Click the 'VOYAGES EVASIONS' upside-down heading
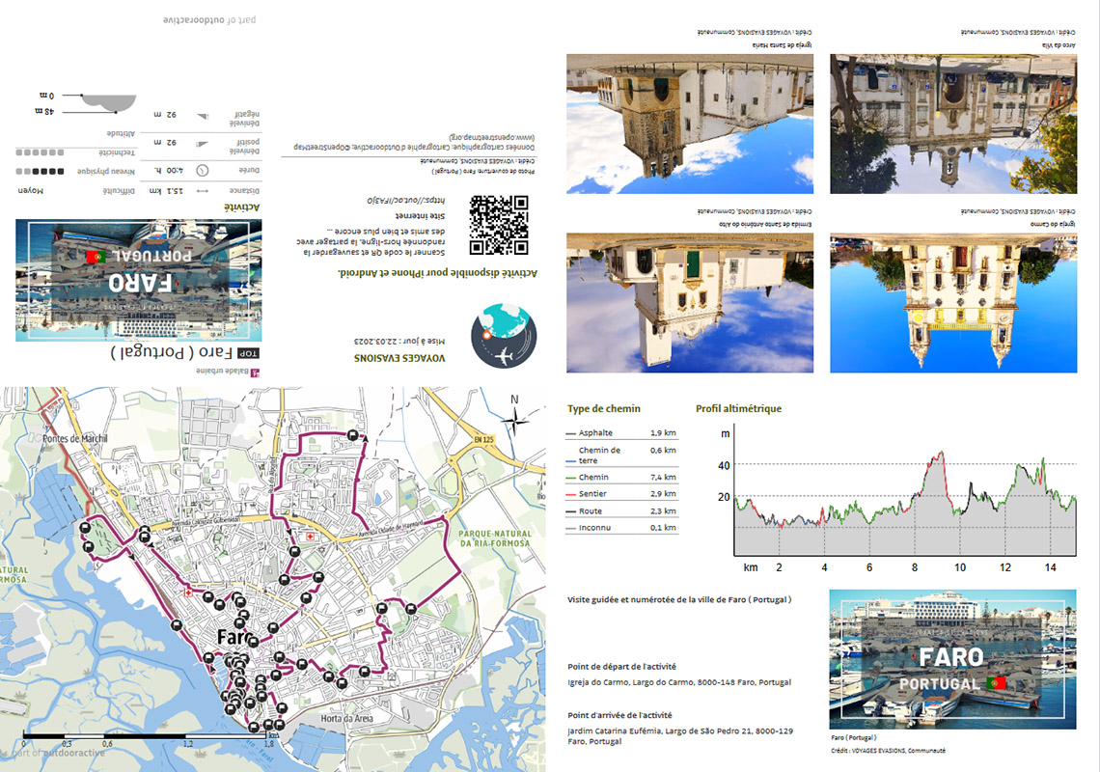The image size is (1100, 772). 399,358
